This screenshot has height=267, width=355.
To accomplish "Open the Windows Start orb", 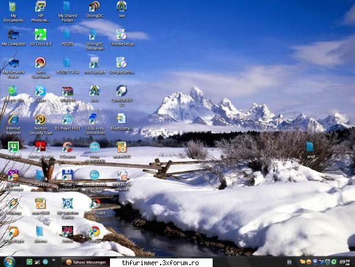I will tap(9, 262).
